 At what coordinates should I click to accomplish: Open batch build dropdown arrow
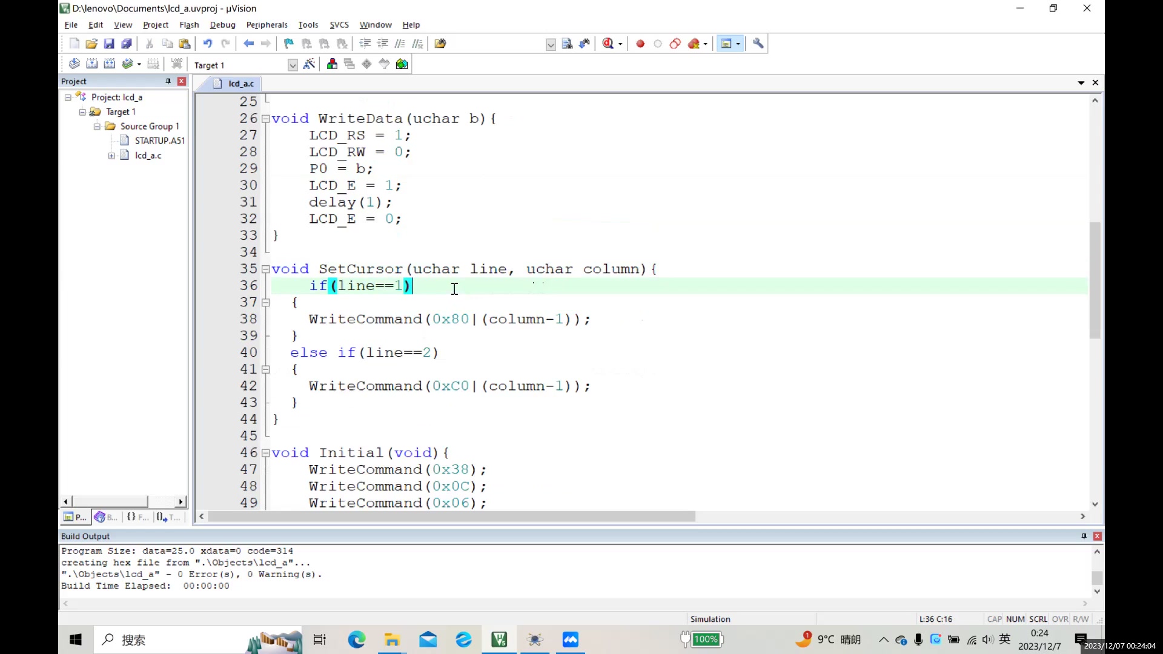[x=139, y=64]
